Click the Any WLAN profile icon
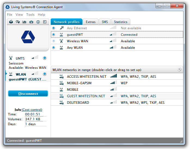The height and width of the screenshot is (149, 190). coord(62,47)
